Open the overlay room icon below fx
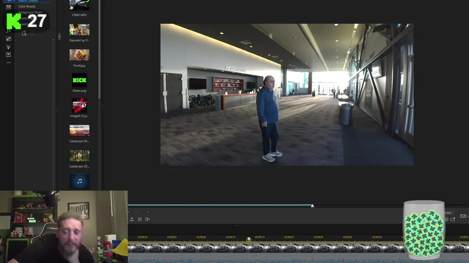Screen dimensions: 469x263 (x=8, y=39)
